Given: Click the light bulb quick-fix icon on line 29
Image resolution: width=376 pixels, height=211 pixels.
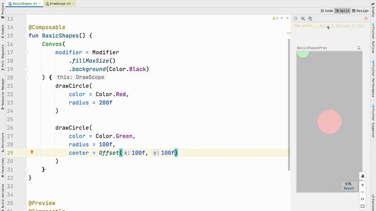Looking at the screenshot, I should [x=32, y=152].
